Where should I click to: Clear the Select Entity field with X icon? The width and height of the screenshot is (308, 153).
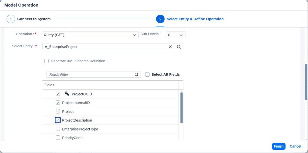pos(170,47)
